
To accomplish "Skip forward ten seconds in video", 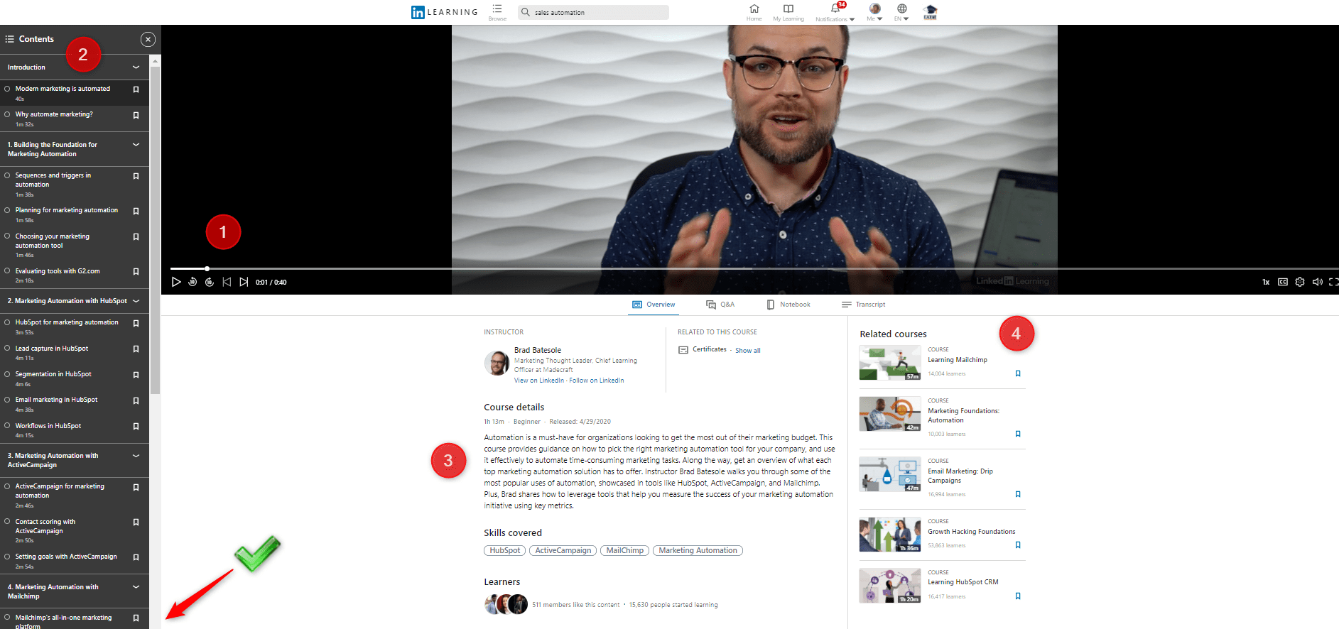I will [210, 282].
